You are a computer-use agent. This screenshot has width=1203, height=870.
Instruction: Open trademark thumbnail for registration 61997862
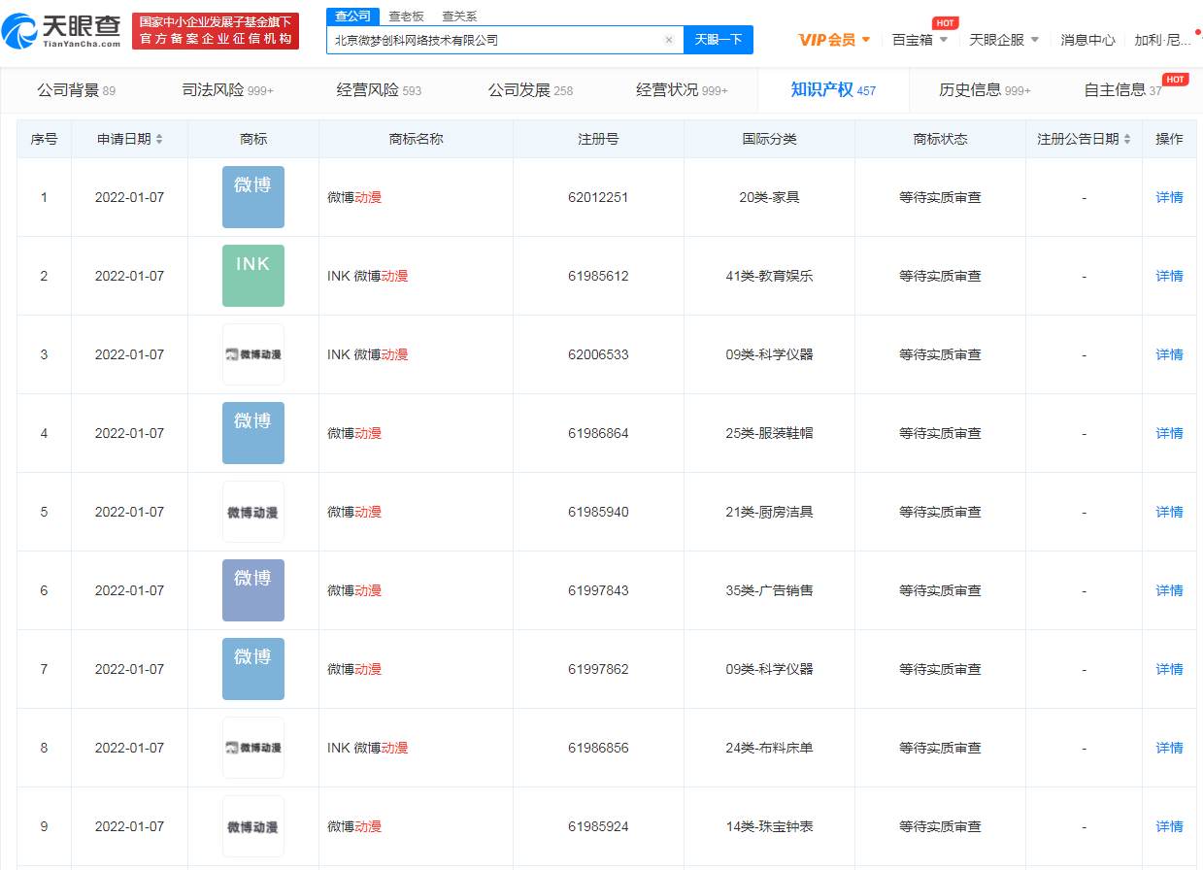(x=253, y=669)
